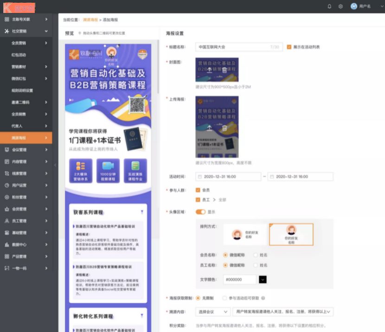The width and height of the screenshot is (385, 332).
Task: Expand the 员工 全部 selector
Action: point(214,200)
